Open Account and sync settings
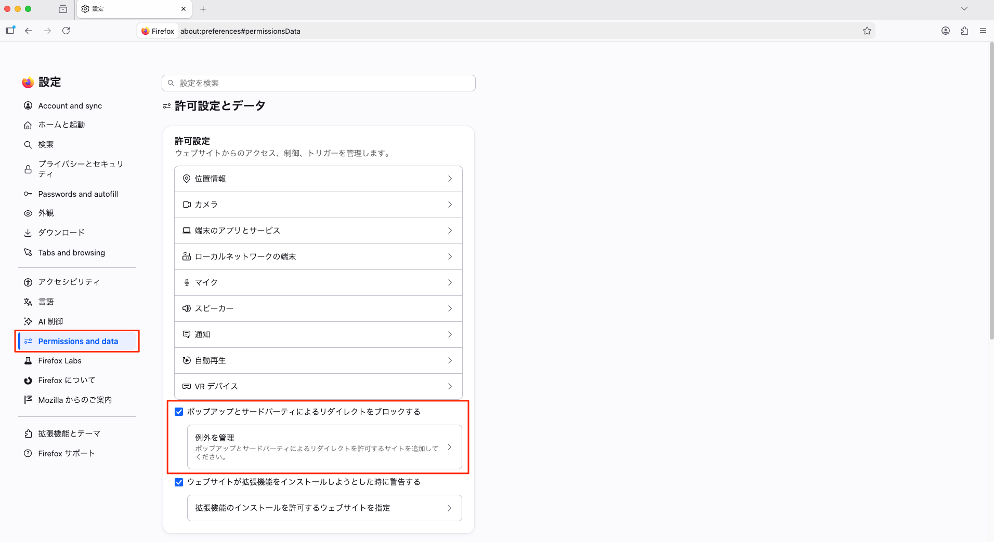Image resolution: width=994 pixels, height=542 pixels. (x=77, y=106)
